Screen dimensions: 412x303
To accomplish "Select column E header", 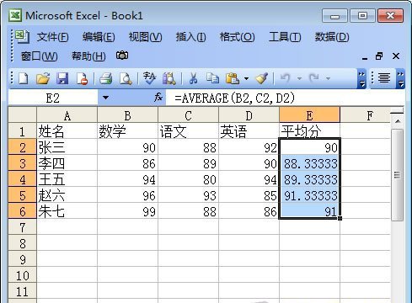I will click(x=309, y=115).
